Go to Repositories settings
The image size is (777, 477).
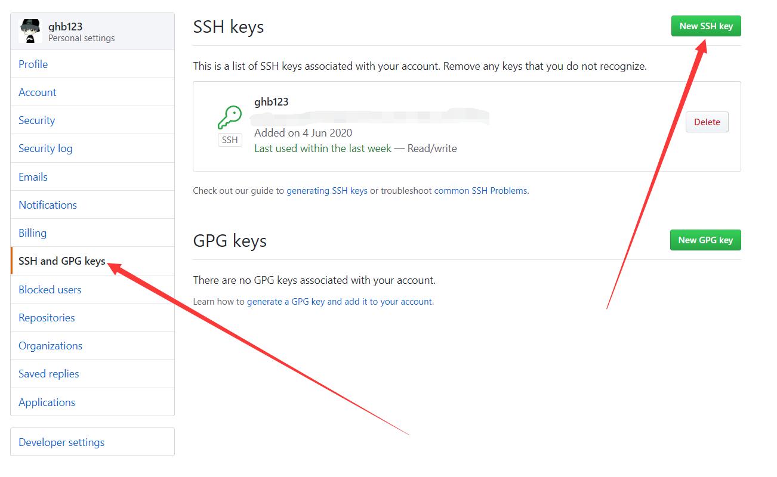coord(47,318)
